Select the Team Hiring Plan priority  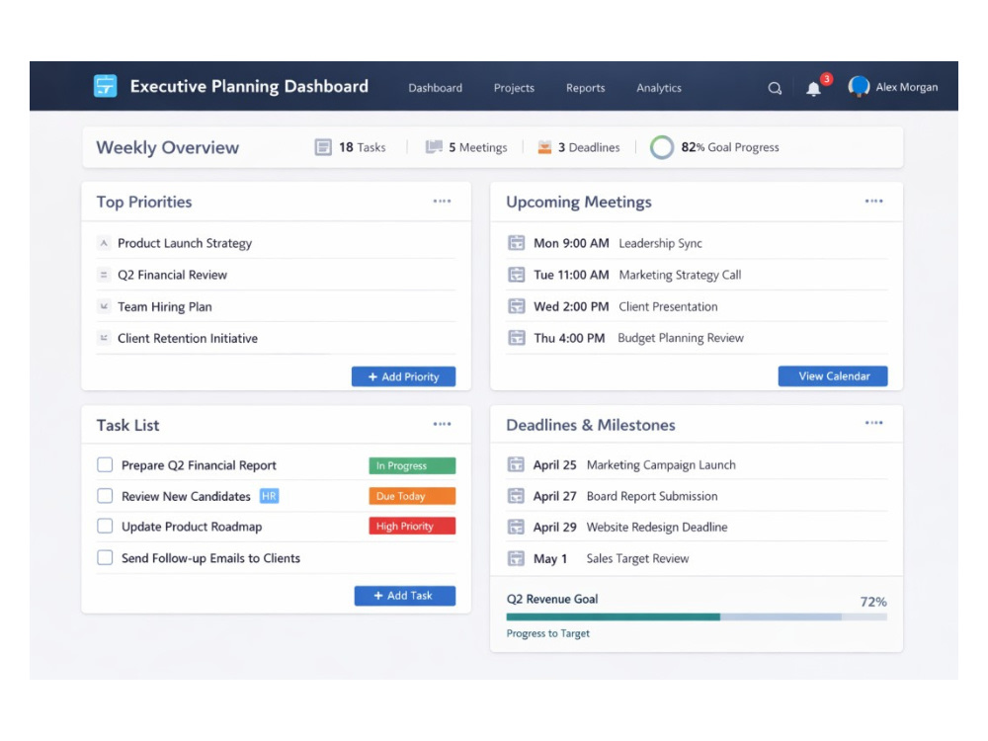276,306
